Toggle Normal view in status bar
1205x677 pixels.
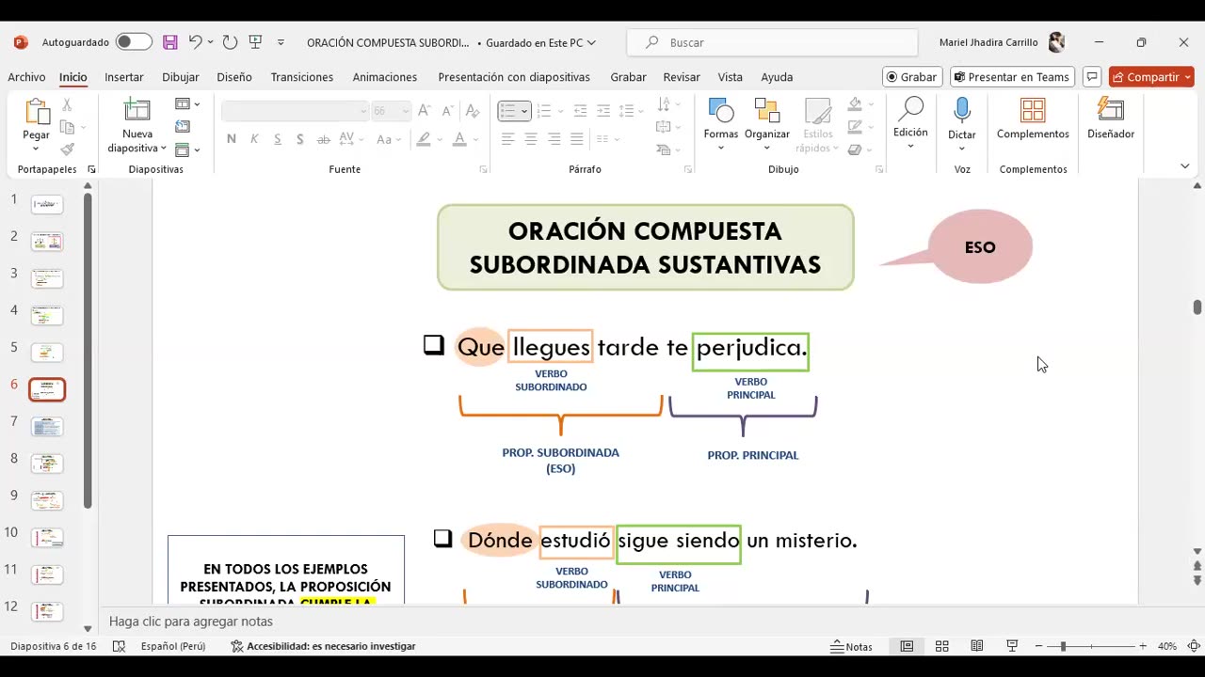[x=907, y=646]
